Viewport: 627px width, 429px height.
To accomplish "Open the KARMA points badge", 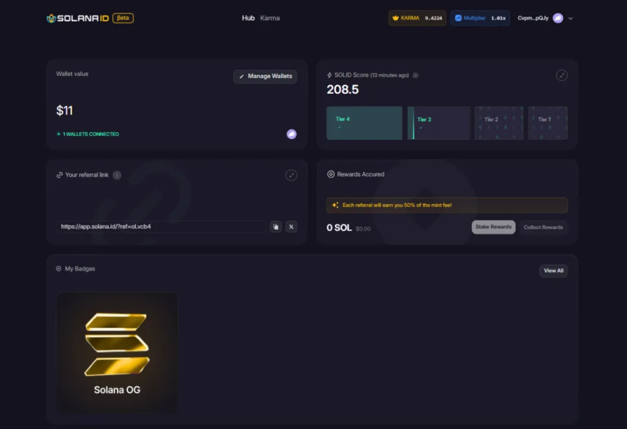I will pyautogui.click(x=417, y=18).
